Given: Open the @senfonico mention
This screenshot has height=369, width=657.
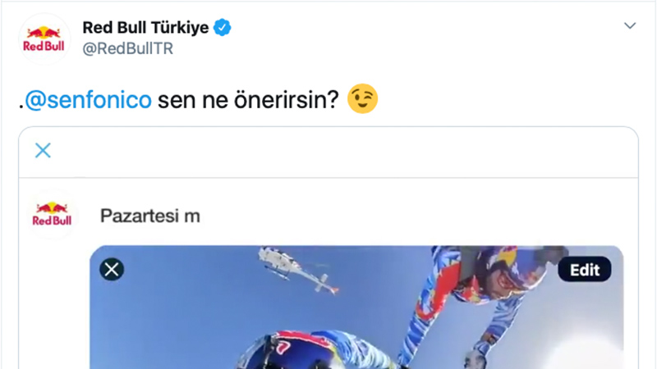Looking at the screenshot, I should point(88,100).
